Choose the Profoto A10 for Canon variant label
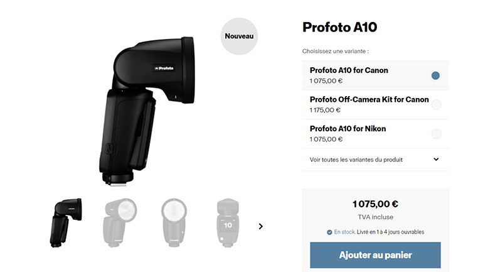The height and width of the screenshot is (272, 483). pos(349,70)
